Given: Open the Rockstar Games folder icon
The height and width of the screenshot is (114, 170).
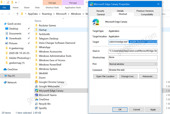Looking at the screenshot, I should [x=36, y=25].
